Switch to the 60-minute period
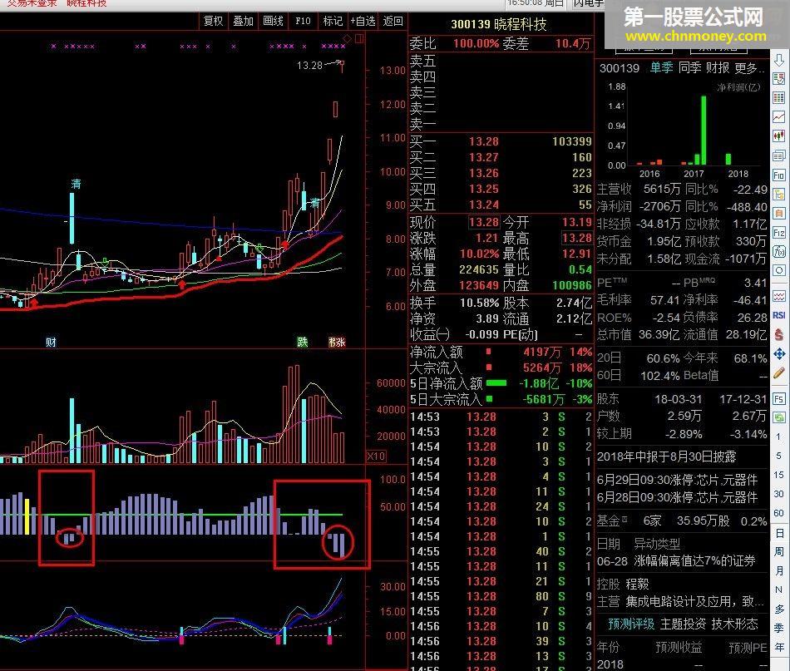Screen dimensions: 790x671 coord(779,513)
